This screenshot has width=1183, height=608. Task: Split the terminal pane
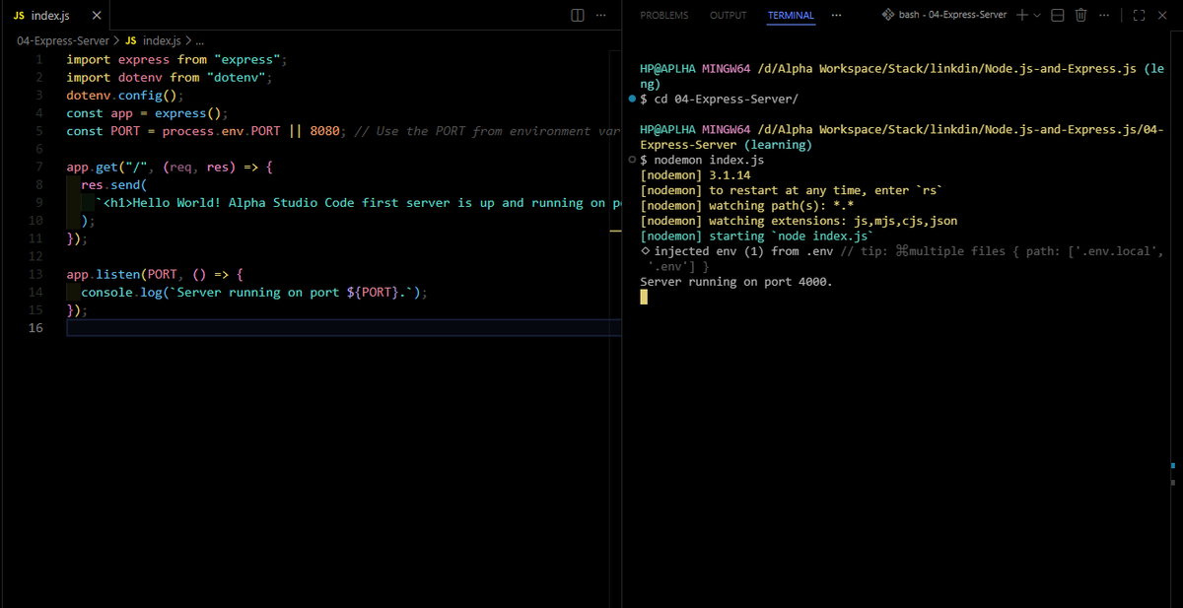(x=1057, y=15)
